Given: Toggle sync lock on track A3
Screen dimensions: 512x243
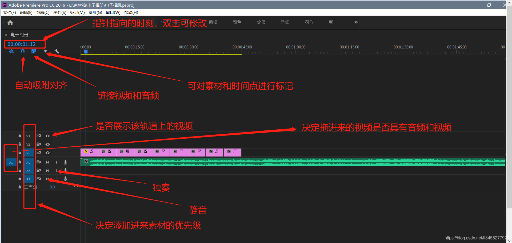Looking at the screenshot, I should click(x=39, y=179).
